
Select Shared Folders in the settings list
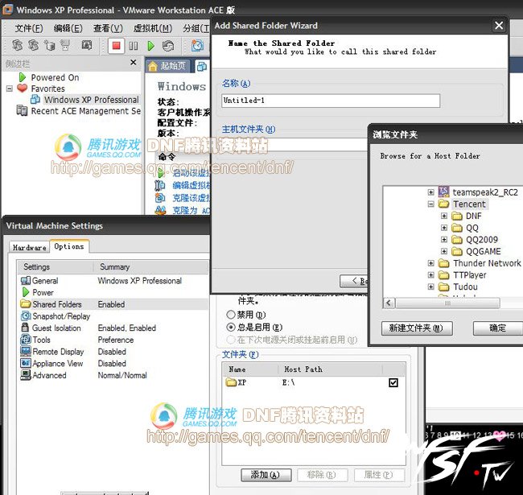pos(56,304)
